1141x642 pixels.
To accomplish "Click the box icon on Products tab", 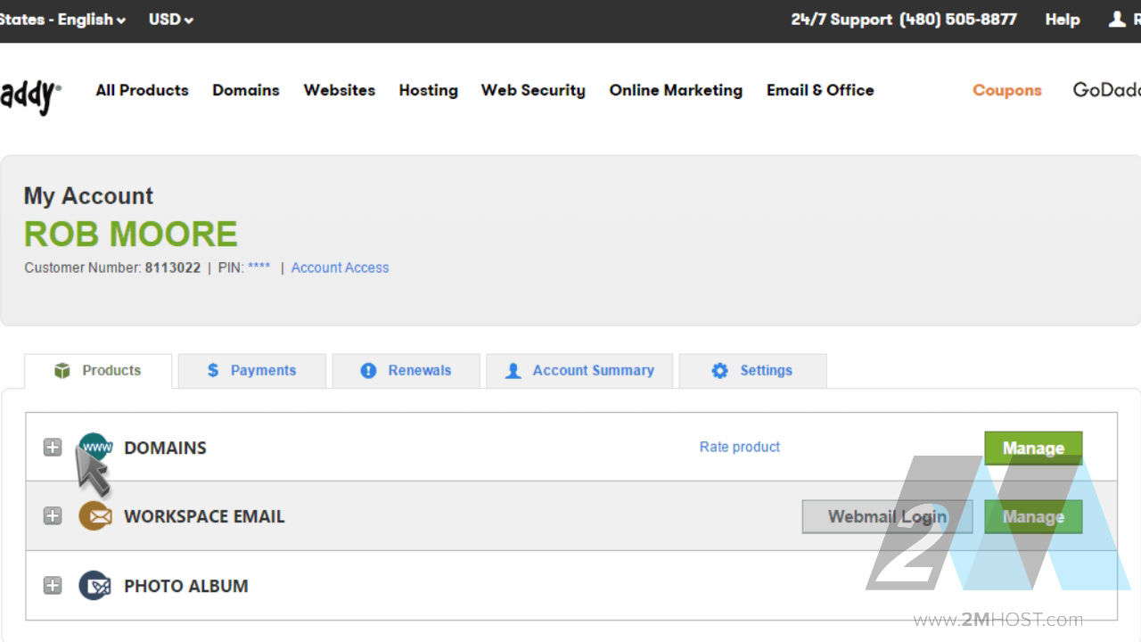I will tap(62, 371).
